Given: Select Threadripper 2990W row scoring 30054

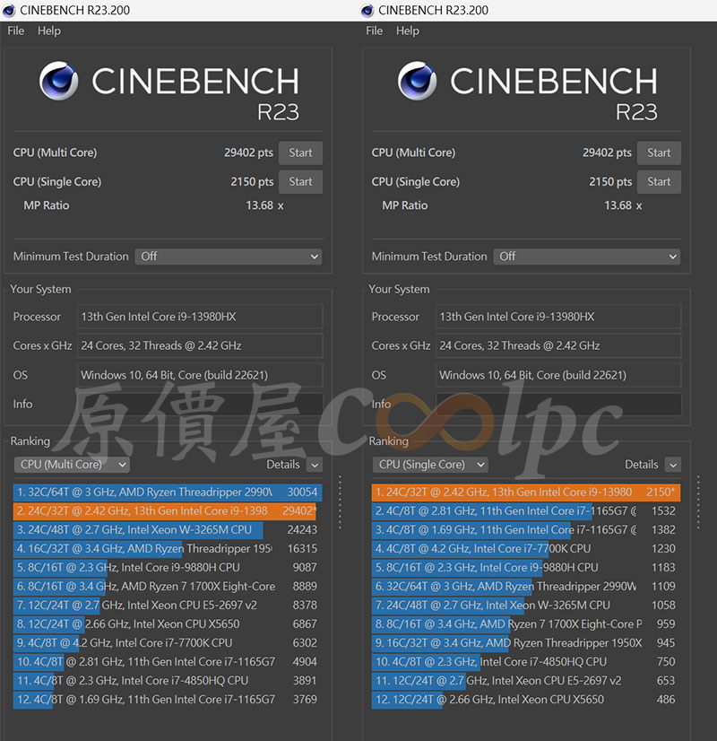Looking at the screenshot, I should [168, 492].
